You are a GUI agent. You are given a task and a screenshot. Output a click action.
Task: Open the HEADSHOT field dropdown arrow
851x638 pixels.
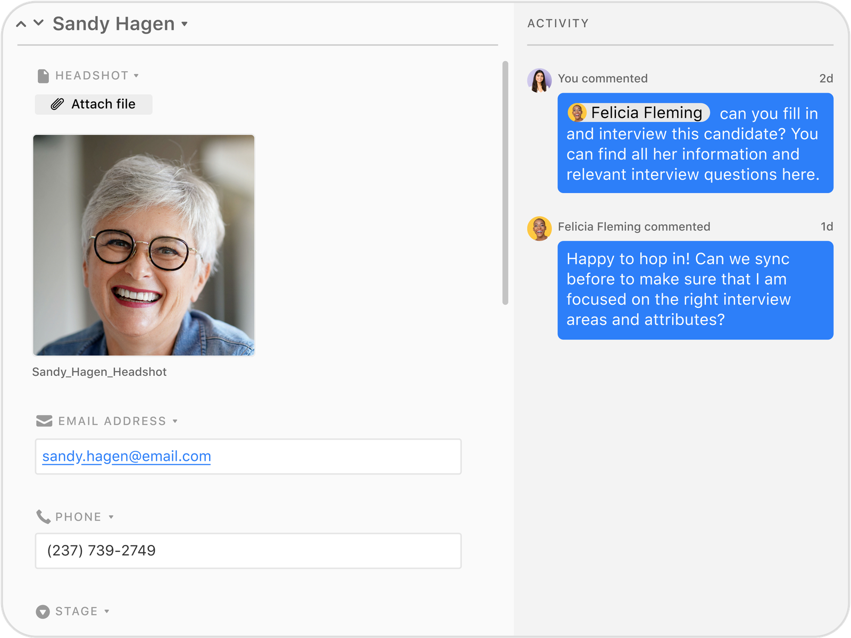[x=136, y=76]
